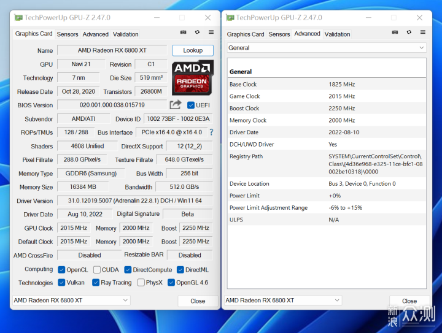Viewport: 442px width, 333px height.
Task: Switch to Advanced tab in left window
Action: [x=95, y=34]
